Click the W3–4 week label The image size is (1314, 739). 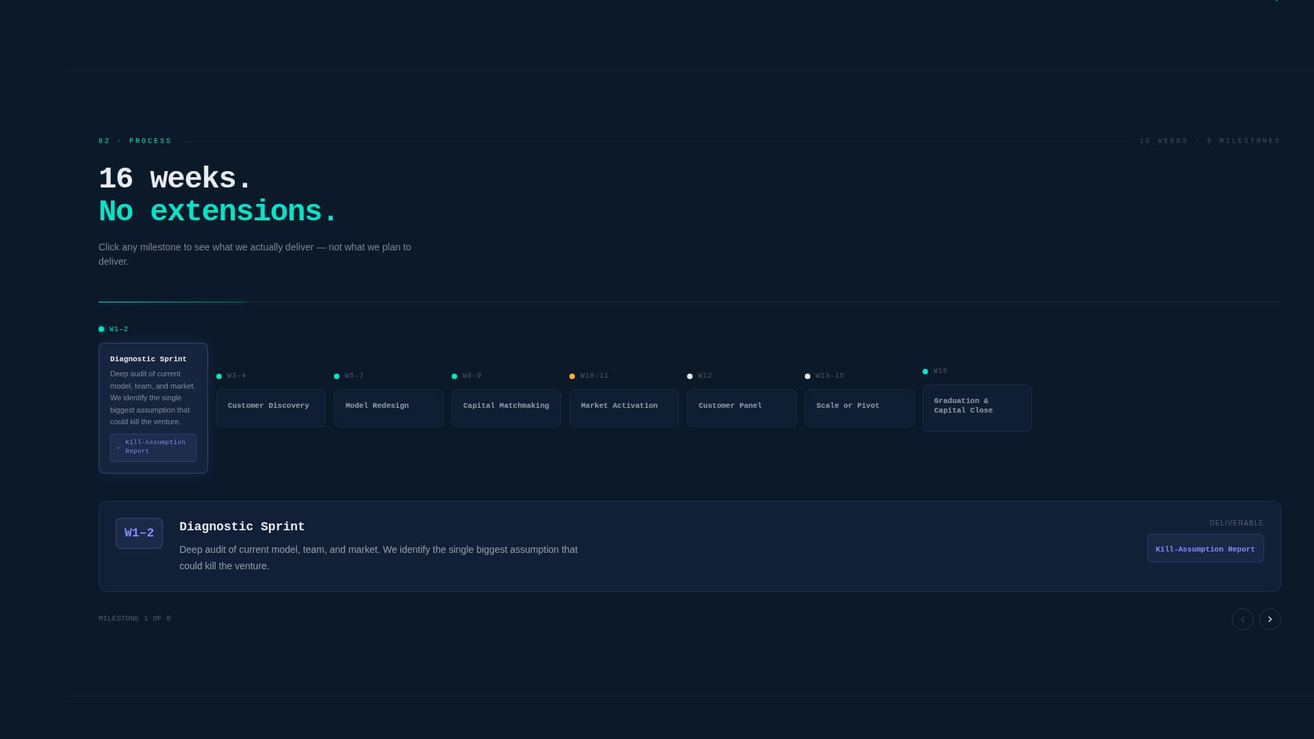(x=236, y=376)
